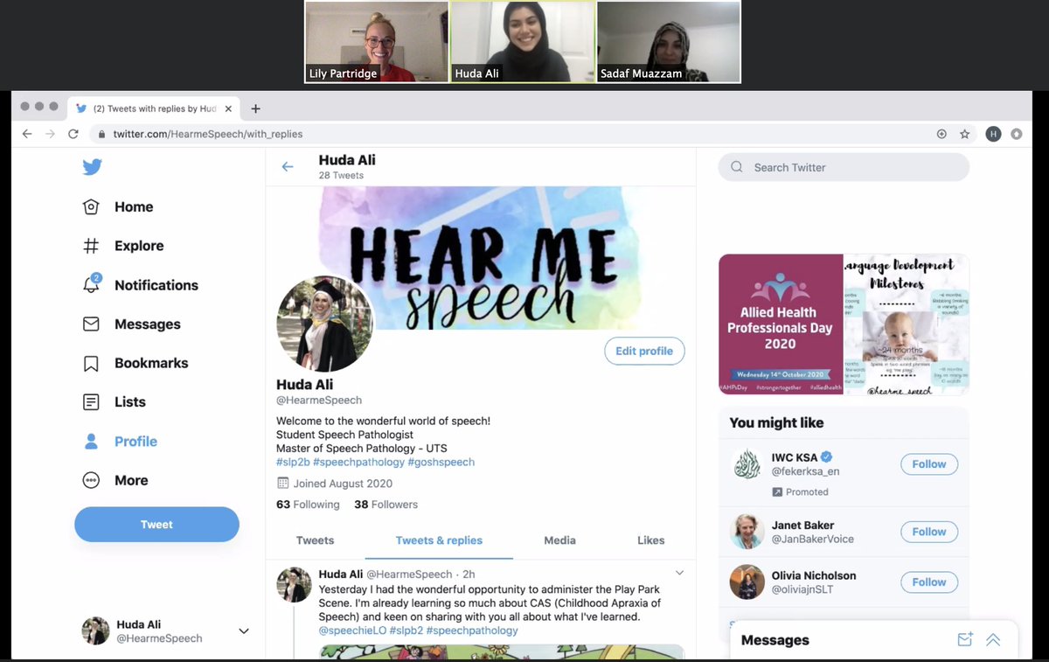
Task: Follow Janet Baker
Action: [929, 532]
